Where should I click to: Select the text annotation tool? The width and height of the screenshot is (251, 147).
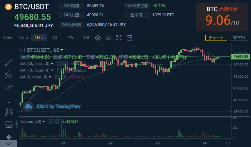(9, 100)
